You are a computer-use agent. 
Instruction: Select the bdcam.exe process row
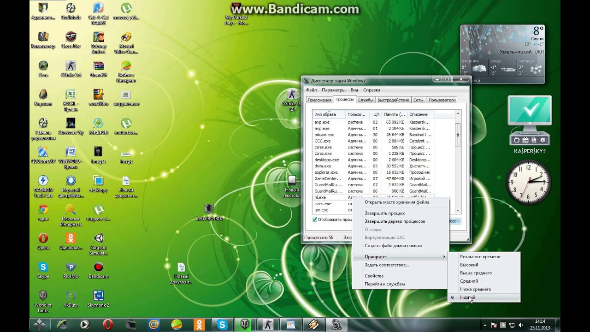coord(373,135)
